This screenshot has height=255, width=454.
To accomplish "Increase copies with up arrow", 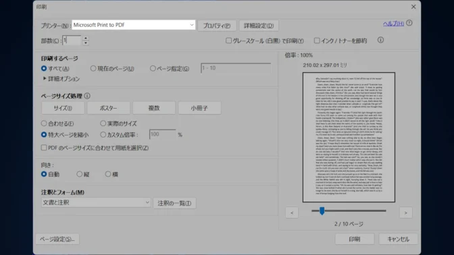I will (x=85, y=38).
